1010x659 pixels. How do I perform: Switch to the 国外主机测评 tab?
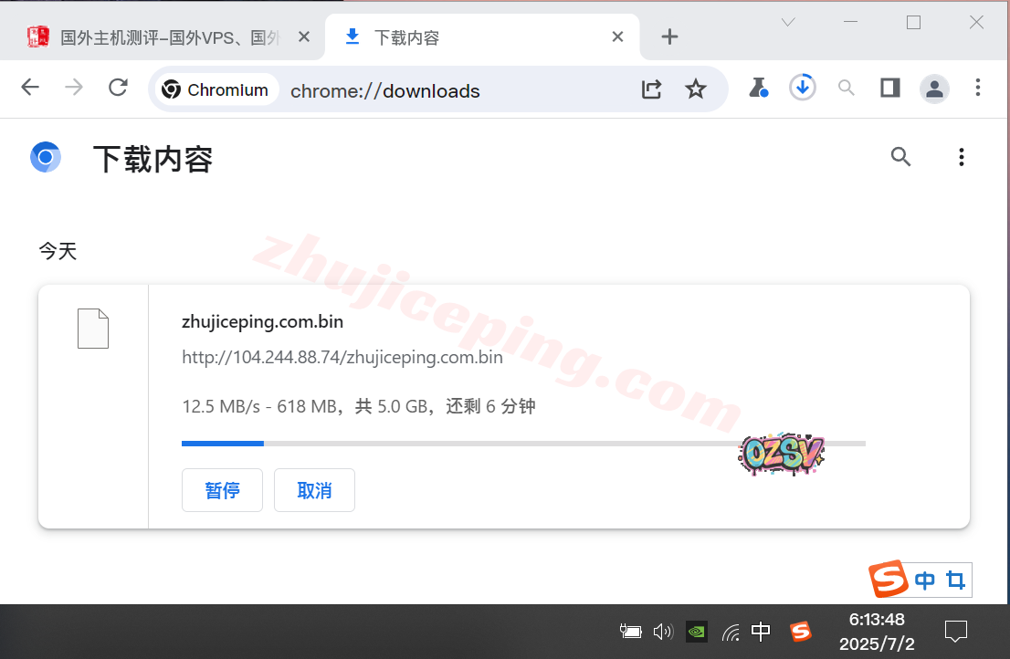[x=164, y=37]
